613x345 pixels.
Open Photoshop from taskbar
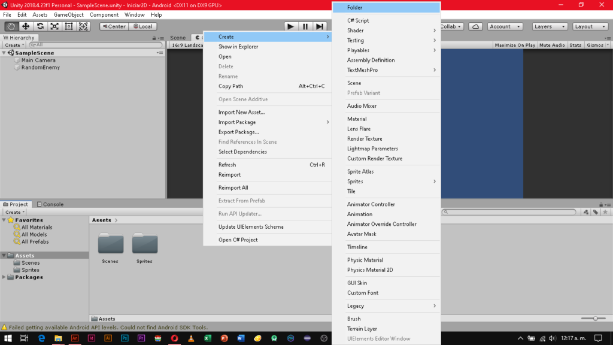point(125,338)
